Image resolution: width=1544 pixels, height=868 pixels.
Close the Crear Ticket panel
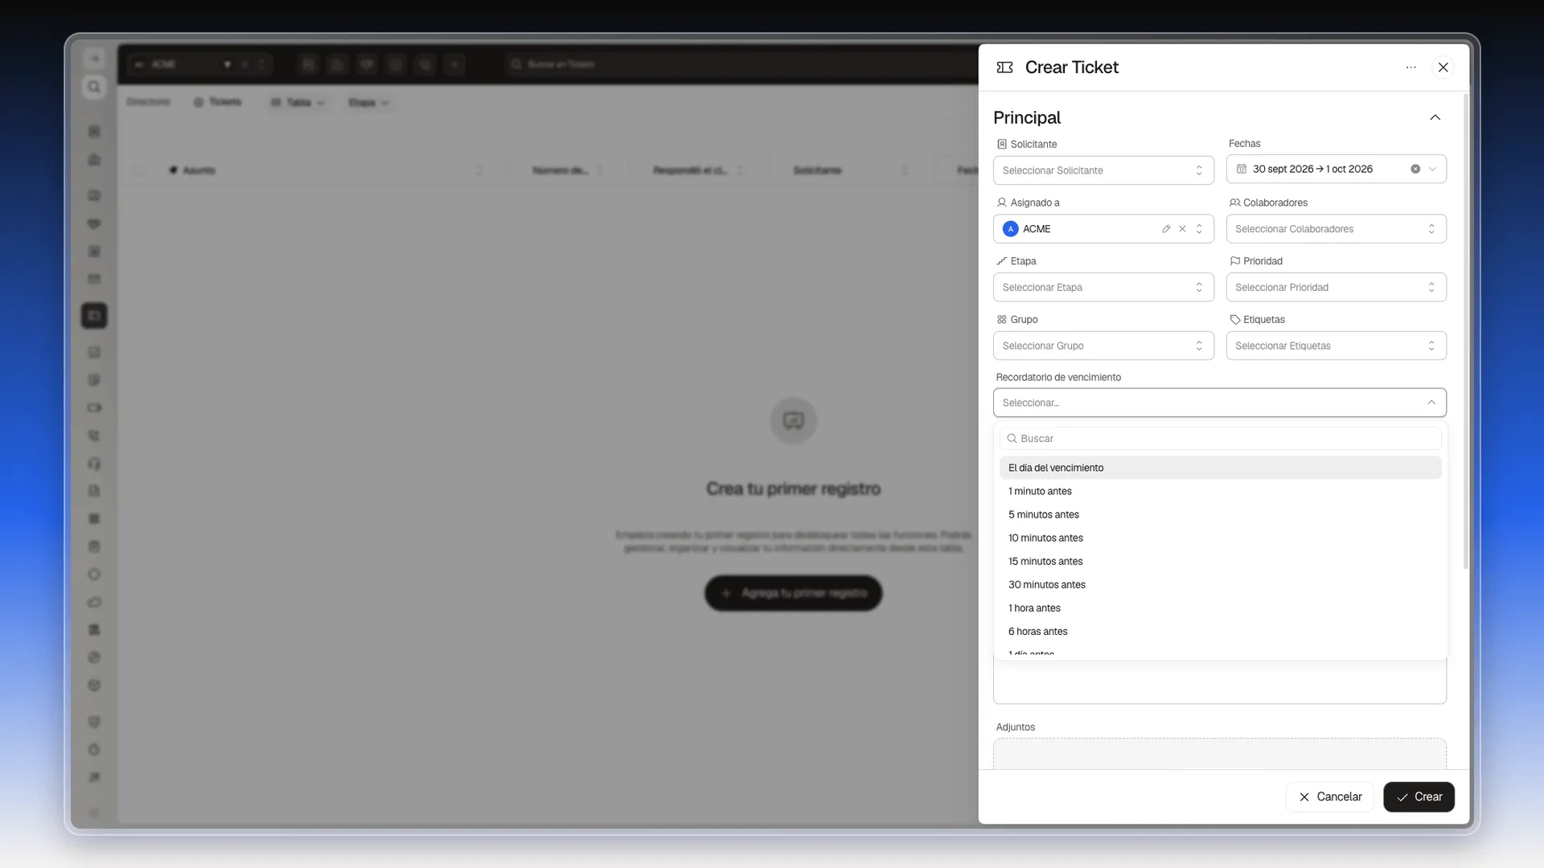click(x=1443, y=68)
